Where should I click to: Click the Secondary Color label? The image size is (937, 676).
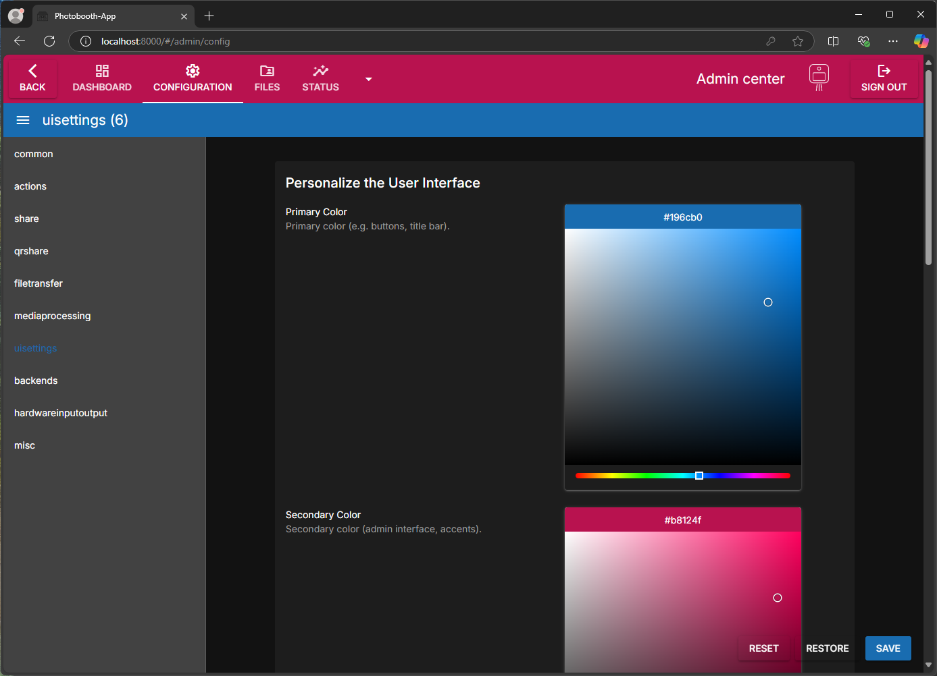[323, 515]
